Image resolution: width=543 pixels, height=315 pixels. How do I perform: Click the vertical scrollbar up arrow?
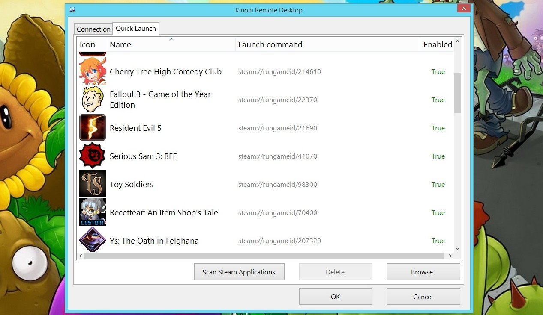click(457, 41)
